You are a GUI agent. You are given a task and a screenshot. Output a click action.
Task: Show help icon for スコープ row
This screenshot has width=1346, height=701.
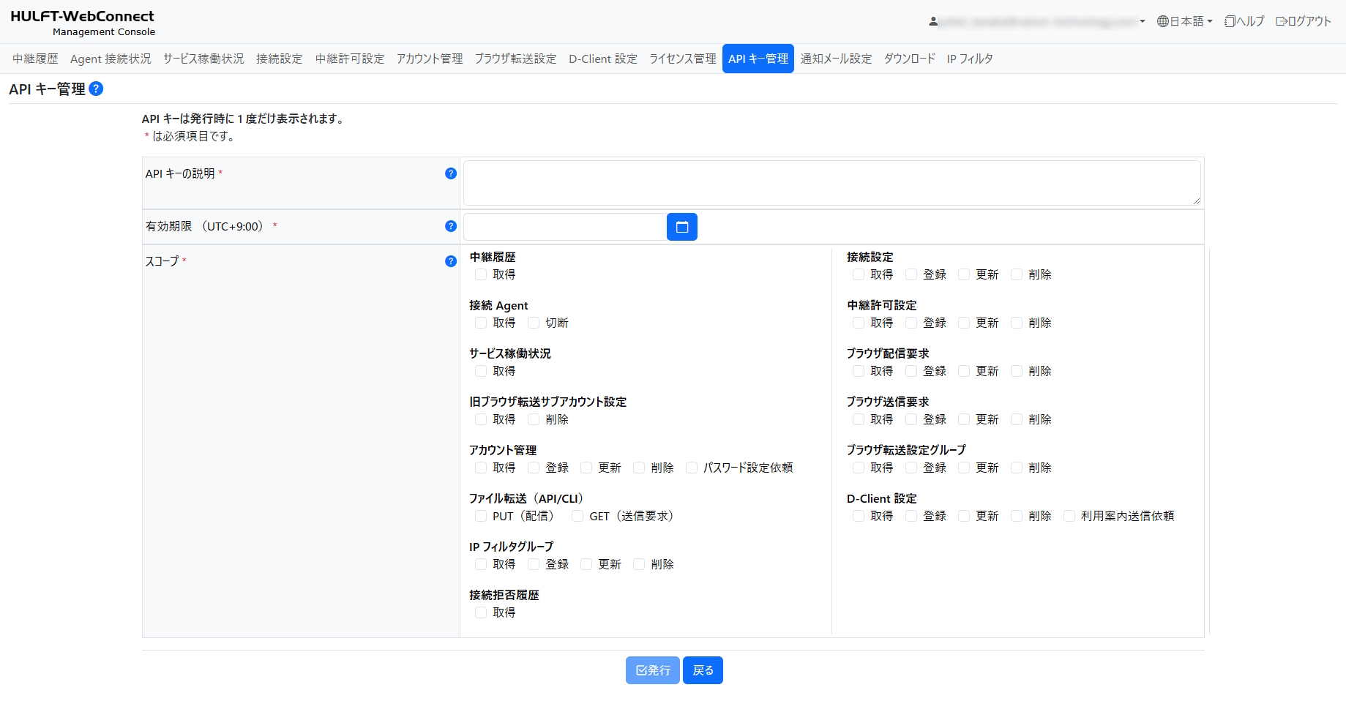451,261
